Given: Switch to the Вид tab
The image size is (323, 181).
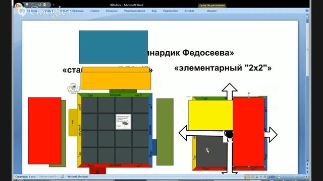Looking at the screenshot, I should coord(154,11).
